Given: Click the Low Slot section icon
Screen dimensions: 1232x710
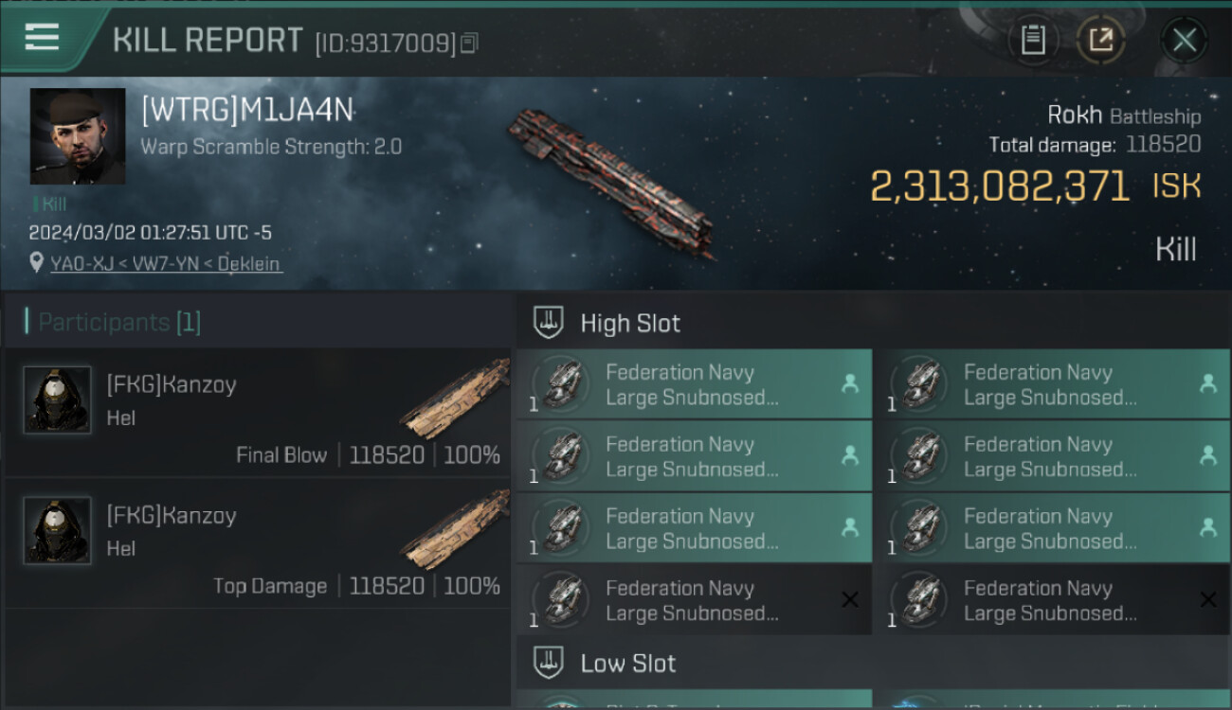Looking at the screenshot, I should pos(550,663).
